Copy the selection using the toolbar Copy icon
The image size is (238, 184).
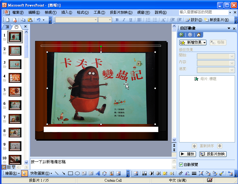click(x=23, y=20)
